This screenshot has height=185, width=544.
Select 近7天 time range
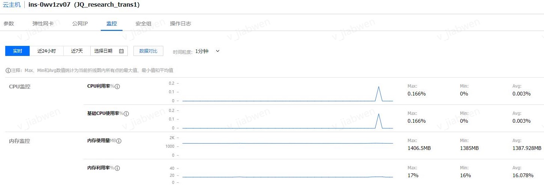(x=77, y=51)
